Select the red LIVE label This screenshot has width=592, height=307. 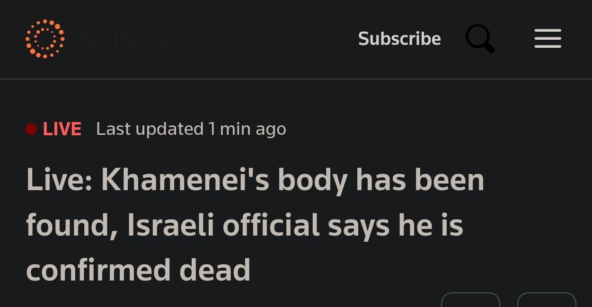coord(62,129)
